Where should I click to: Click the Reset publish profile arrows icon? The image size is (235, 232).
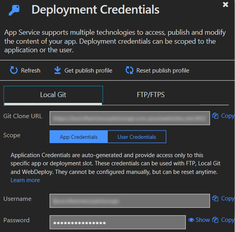[x=129, y=70]
